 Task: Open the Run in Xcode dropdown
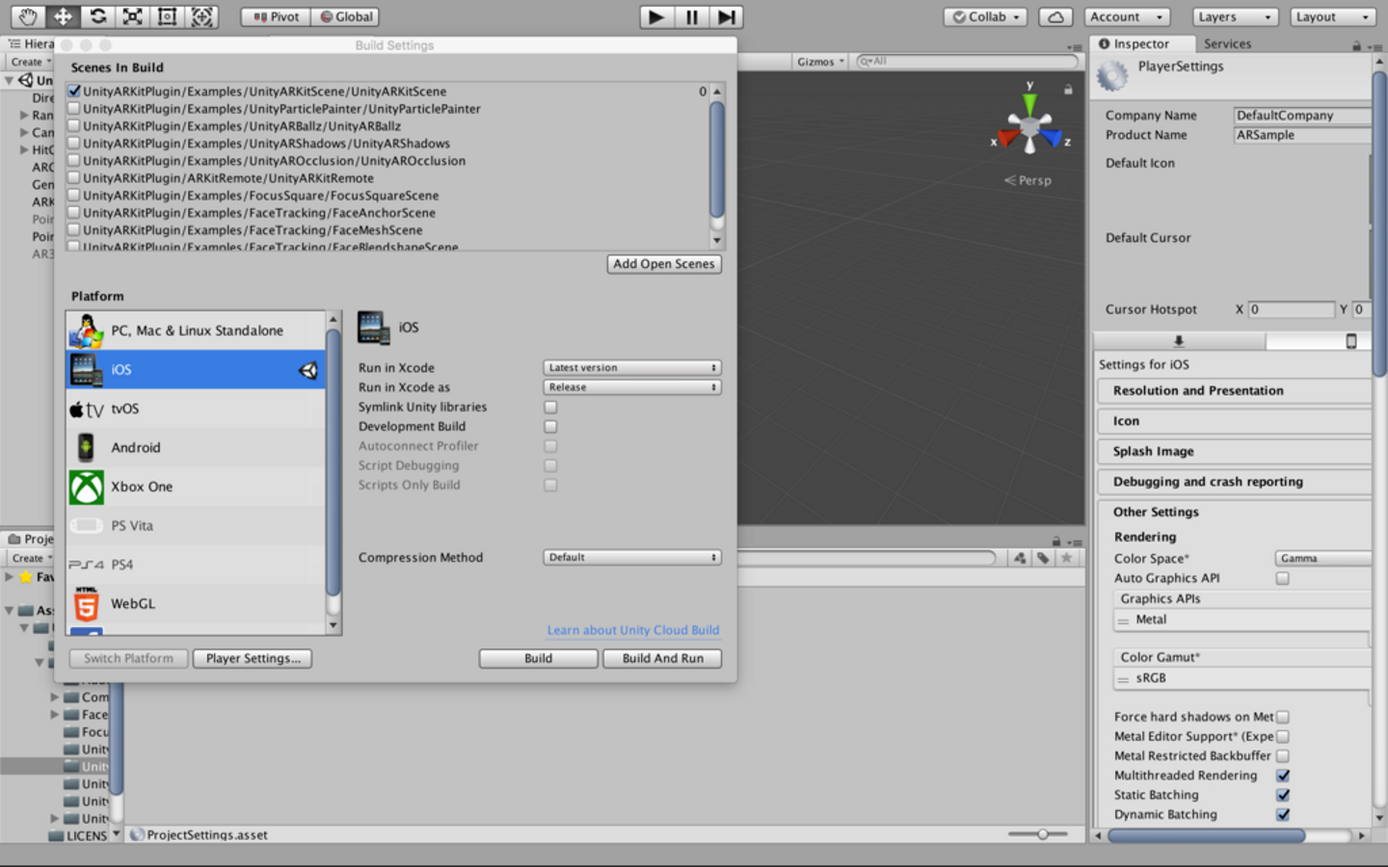click(x=631, y=368)
